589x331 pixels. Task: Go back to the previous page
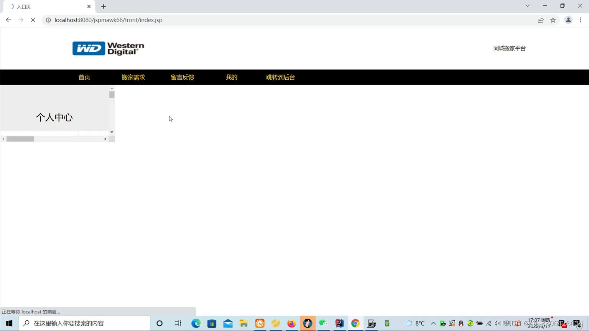pyautogui.click(x=8, y=20)
